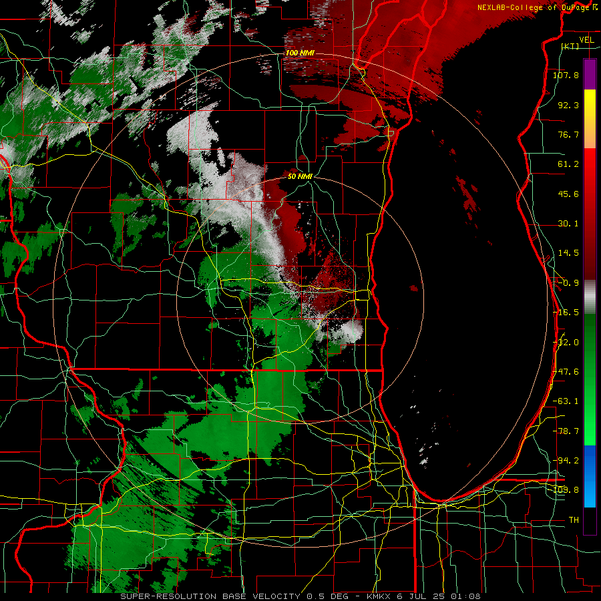Screen dimensions: 601x601
Task: Click the -94.2 legend value
Action: [x=566, y=461]
